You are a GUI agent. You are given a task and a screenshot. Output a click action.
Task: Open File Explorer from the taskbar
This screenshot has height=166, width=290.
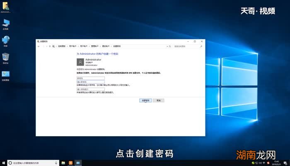tap(63, 163)
